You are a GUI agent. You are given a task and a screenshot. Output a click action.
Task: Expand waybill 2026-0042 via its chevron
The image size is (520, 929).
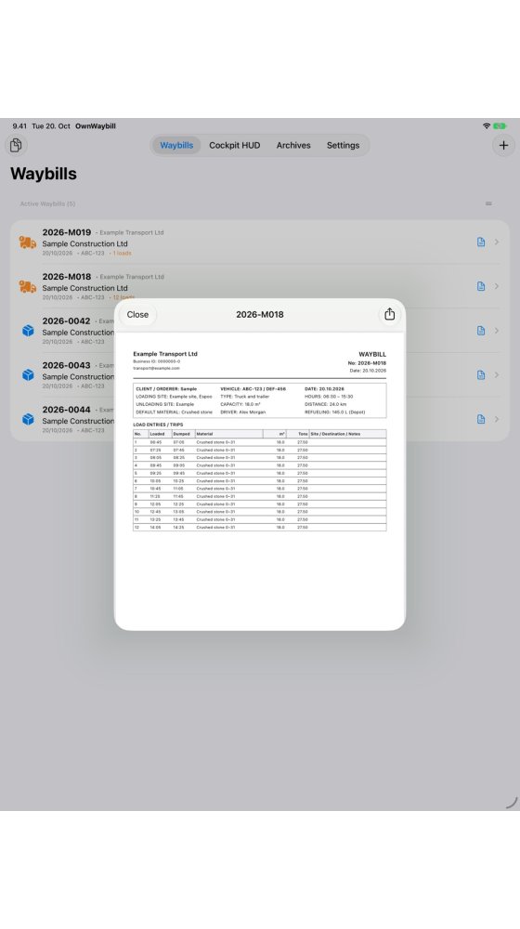pyautogui.click(x=497, y=331)
